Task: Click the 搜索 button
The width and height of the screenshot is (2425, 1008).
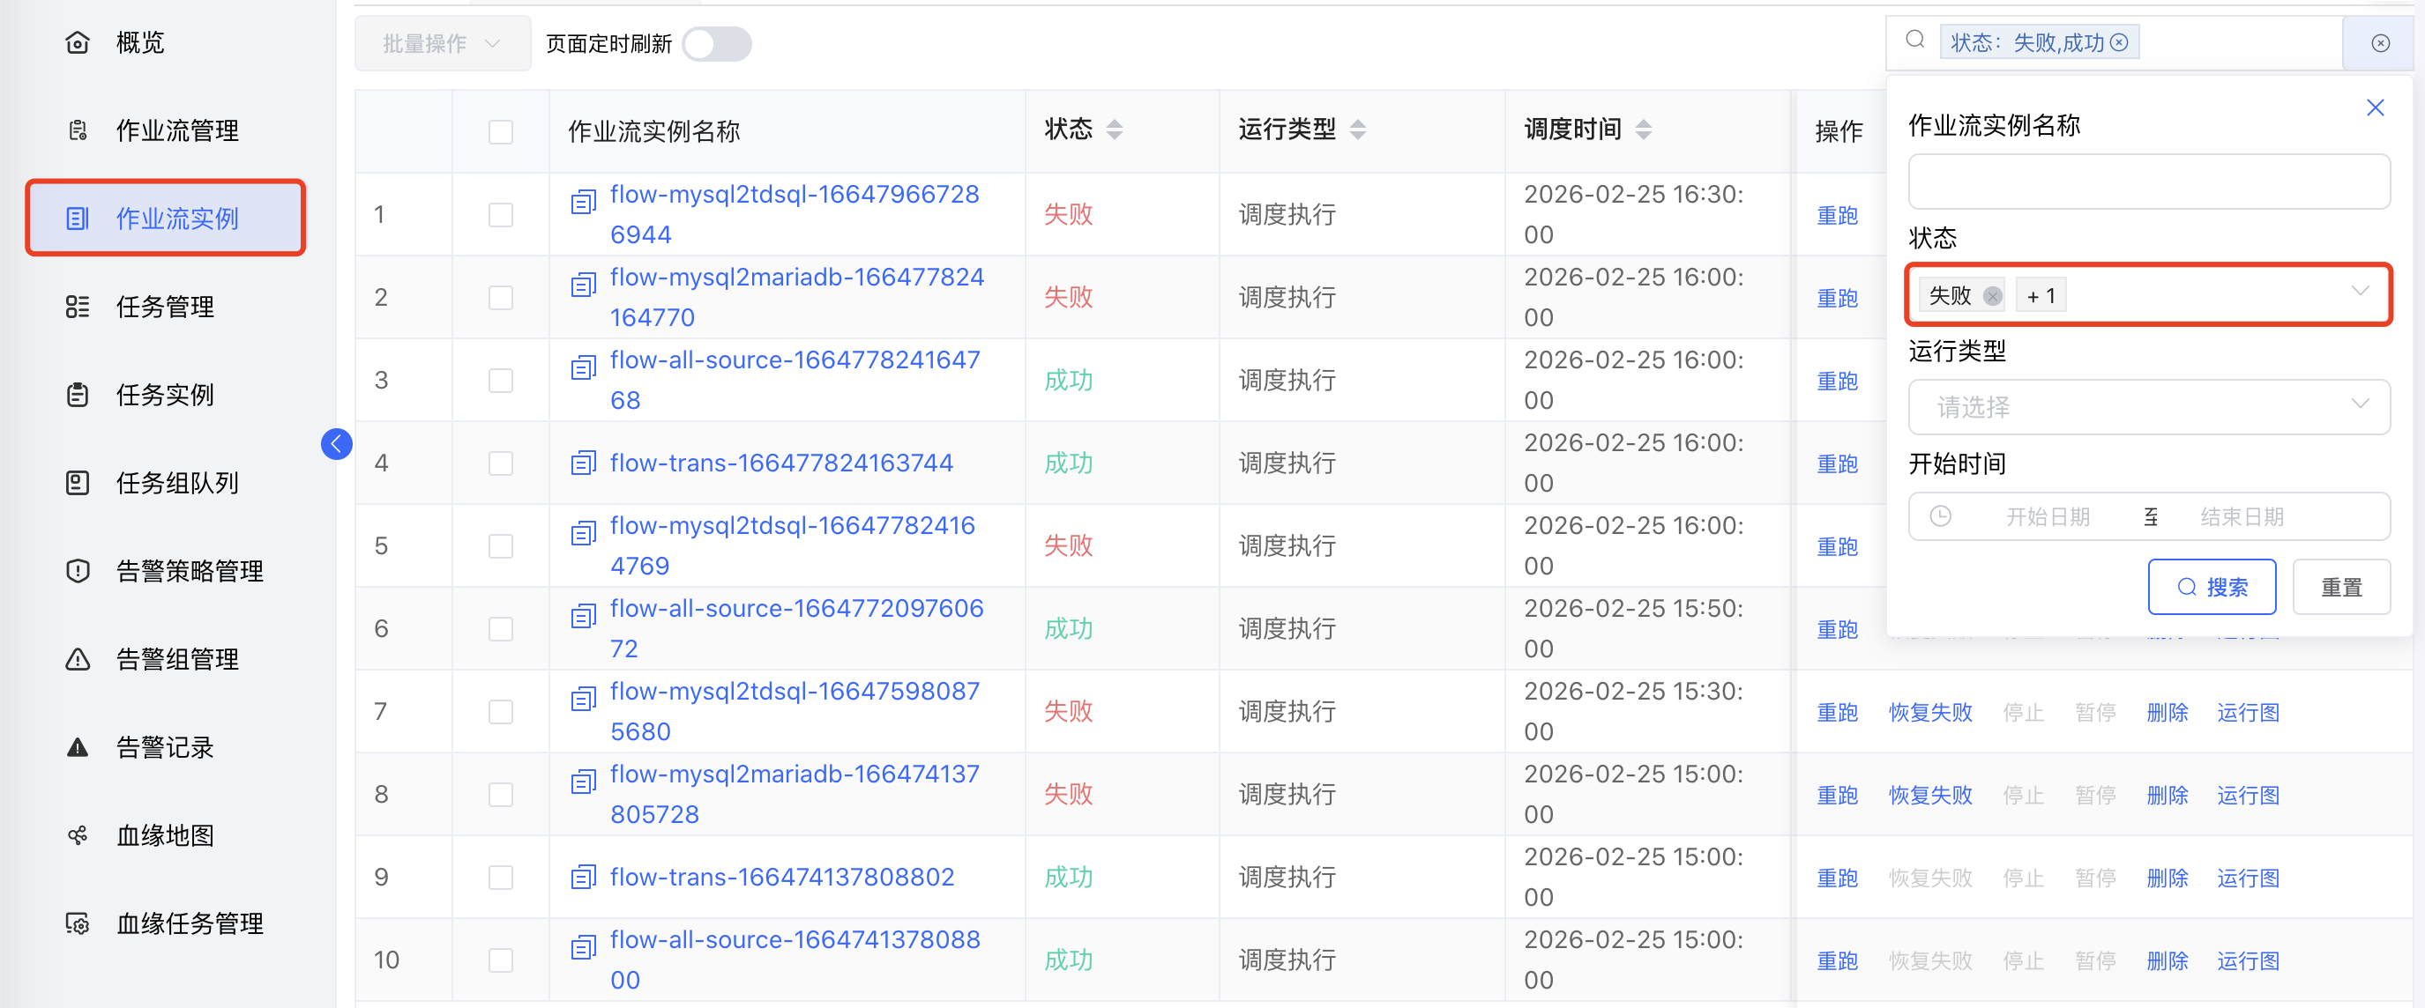Action: pos(2211,587)
